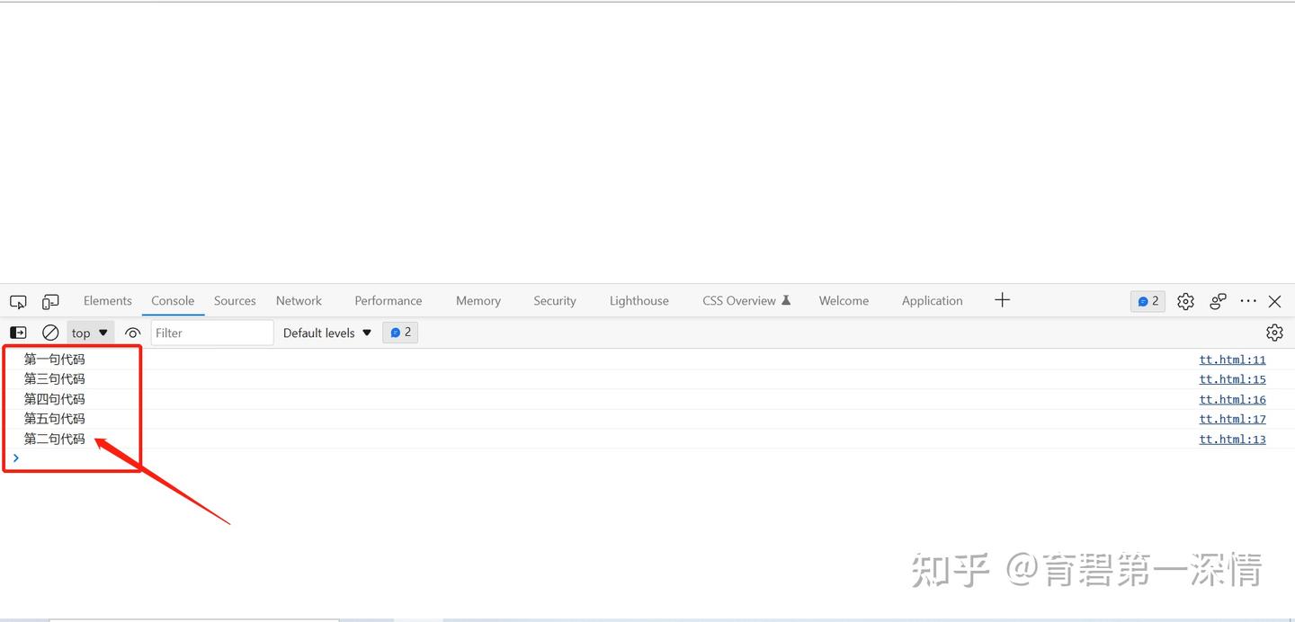
Task: Add a new panel with the plus button
Action: pos(1002,300)
